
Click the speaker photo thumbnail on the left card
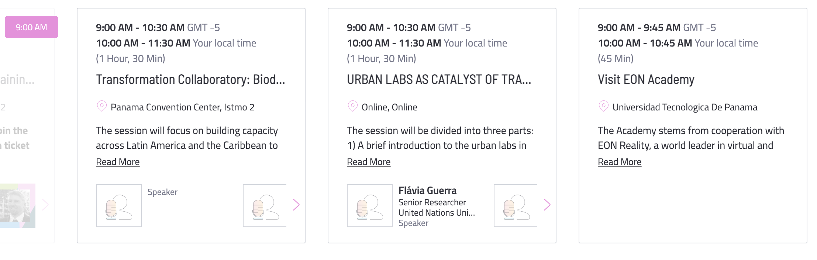click(18, 206)
